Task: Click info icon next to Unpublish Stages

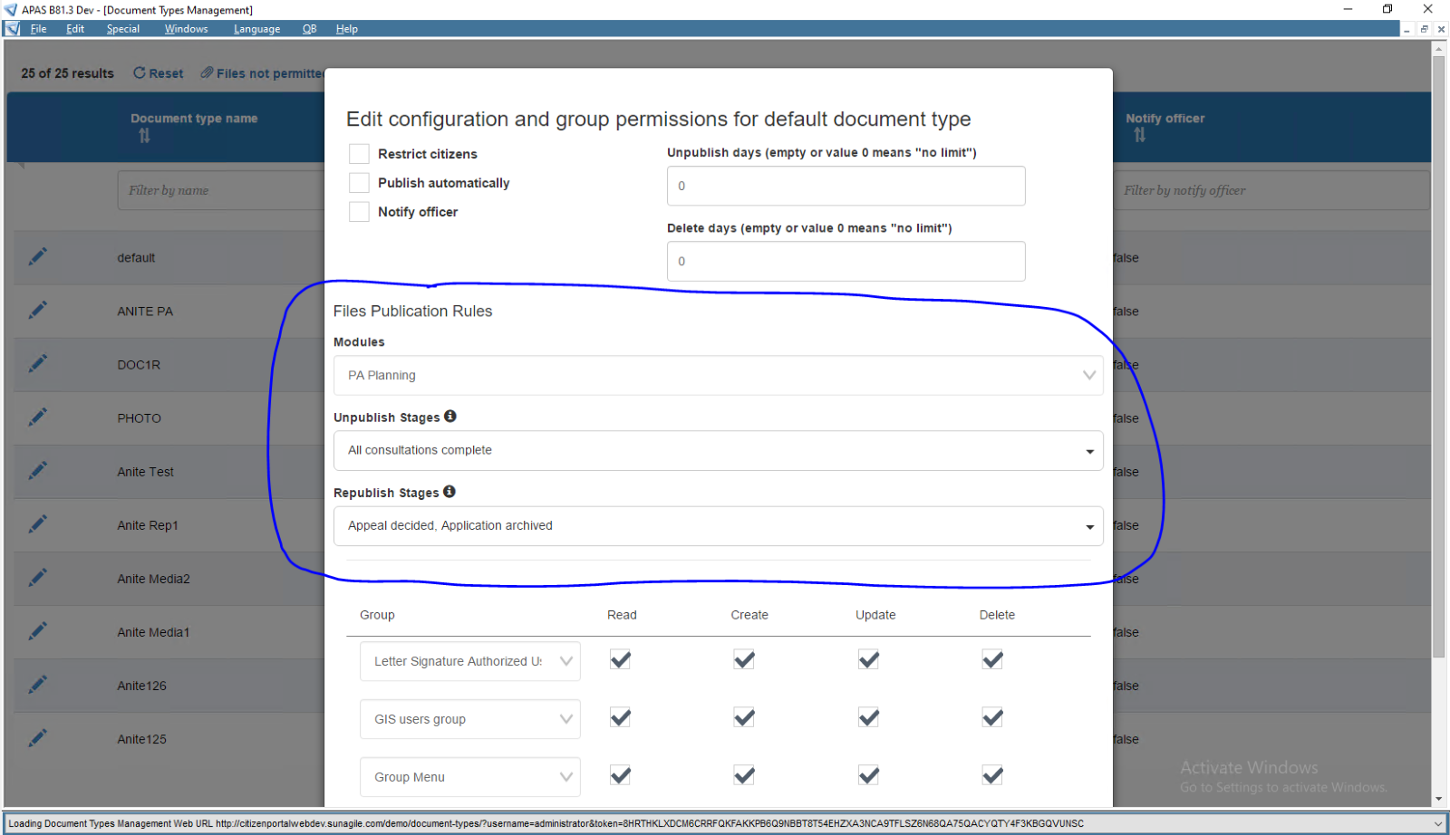Action: [x=450, y=417]
